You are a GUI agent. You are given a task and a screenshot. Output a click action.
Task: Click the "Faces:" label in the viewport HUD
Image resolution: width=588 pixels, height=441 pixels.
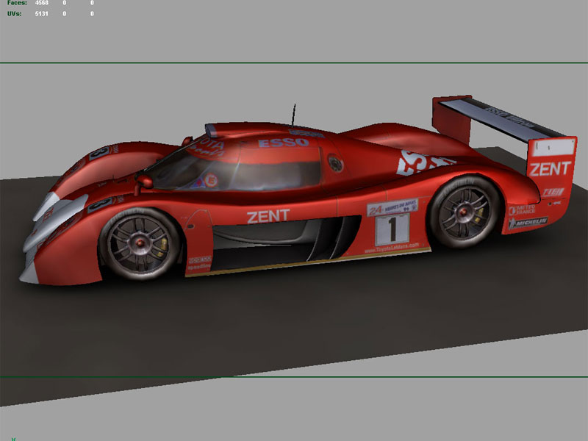coord(17,3)
